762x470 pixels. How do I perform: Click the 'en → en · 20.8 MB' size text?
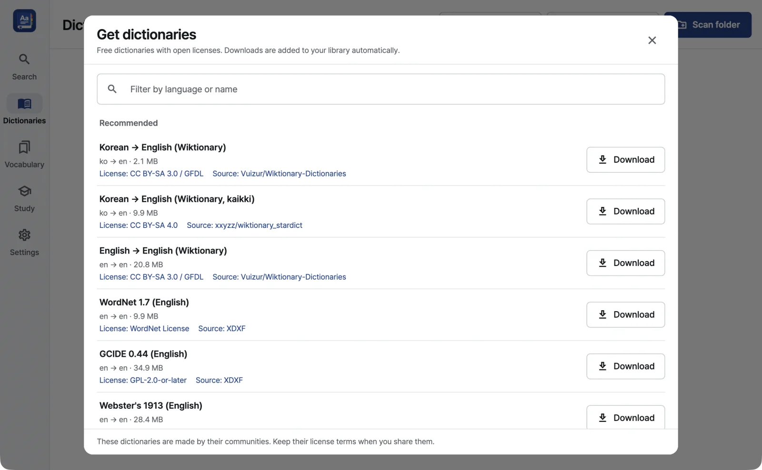coord(131,264)
